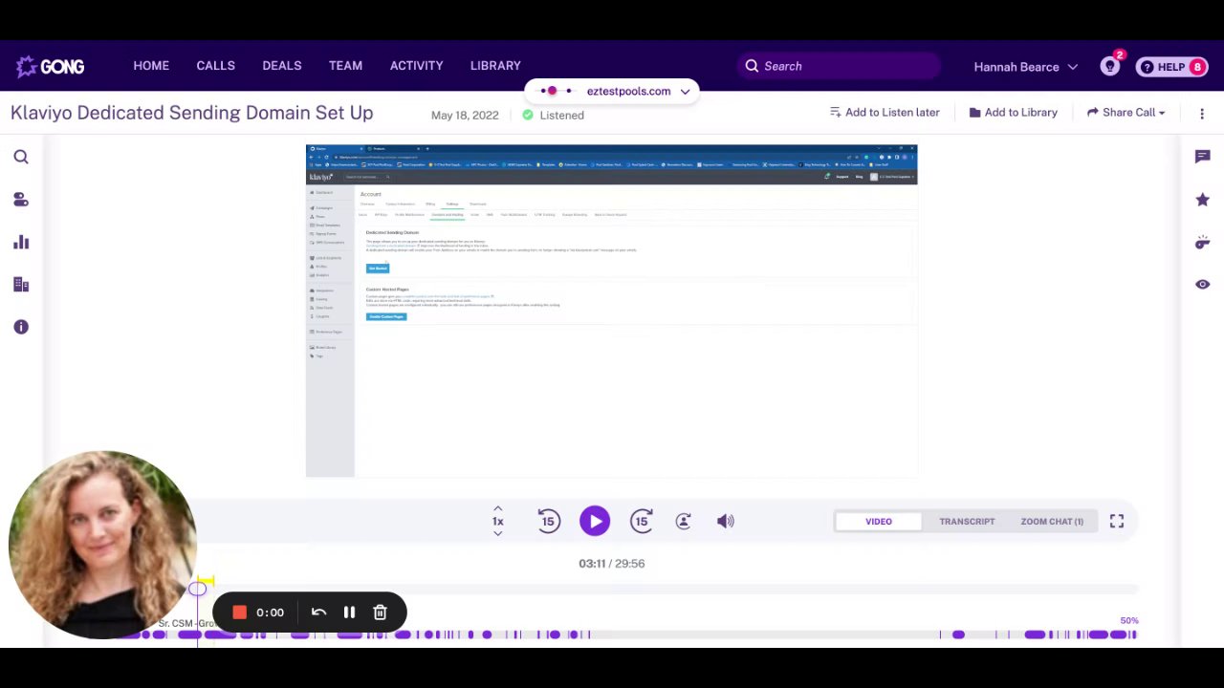Click the call title Klaviyo Dedicated Sending Domain
The image size is (1224, 688).
click(191, 113)
